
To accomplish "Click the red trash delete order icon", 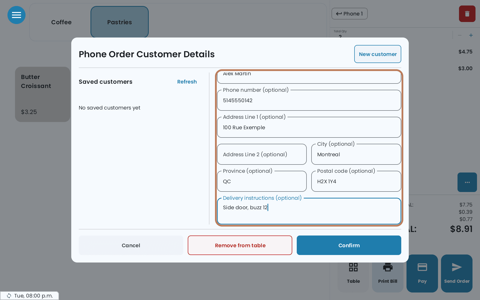I will [467, 14].
